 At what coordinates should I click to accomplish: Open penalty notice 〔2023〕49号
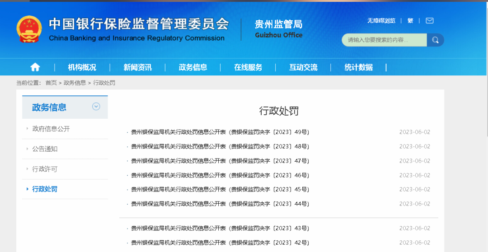(220, 132)
